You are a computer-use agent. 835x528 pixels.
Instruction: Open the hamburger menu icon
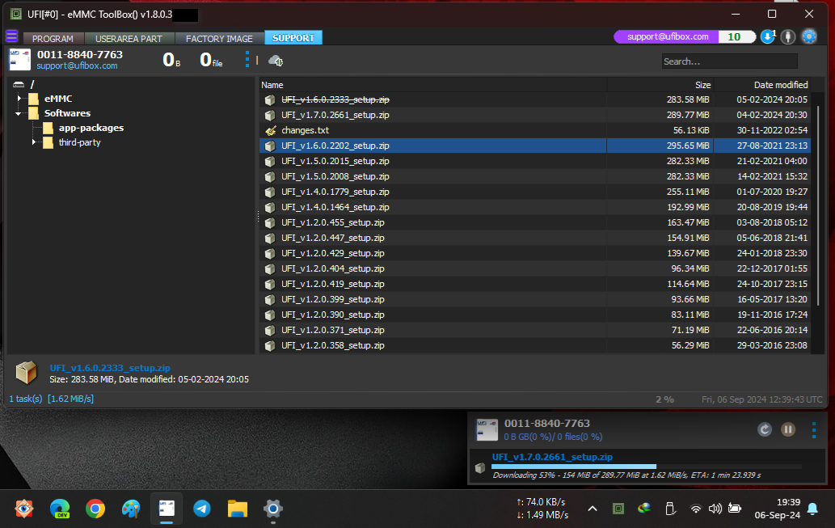11,36
